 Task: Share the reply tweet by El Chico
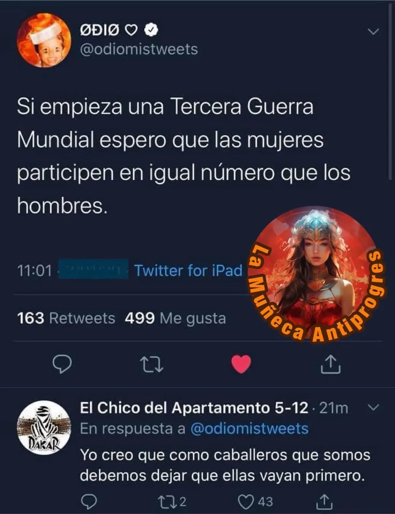click(325, 501)
